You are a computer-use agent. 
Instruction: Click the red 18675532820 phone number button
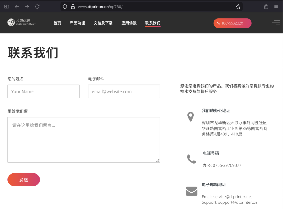(x=232, y=23)
